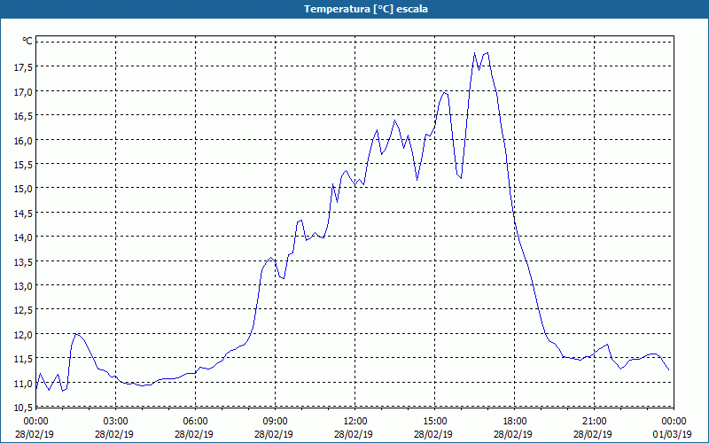Image resolution: width=709 pixels, height=443 pixels.
Task: Click the 28/02/19 date under 18:00
Action: click(x=513, y=434)
